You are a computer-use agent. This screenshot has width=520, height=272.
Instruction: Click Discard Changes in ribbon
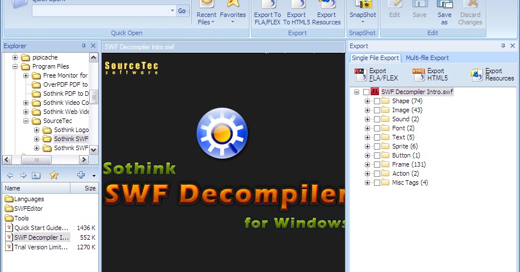[x=470, y=13]
